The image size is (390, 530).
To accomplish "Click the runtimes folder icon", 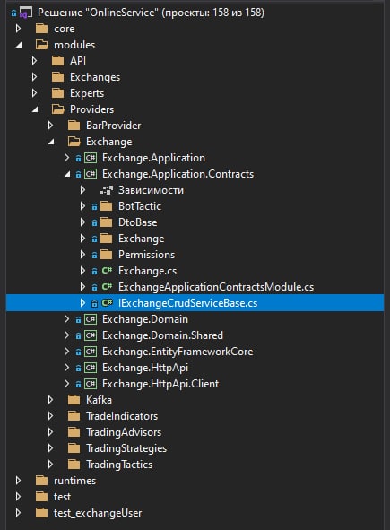I will click(41, 481).
